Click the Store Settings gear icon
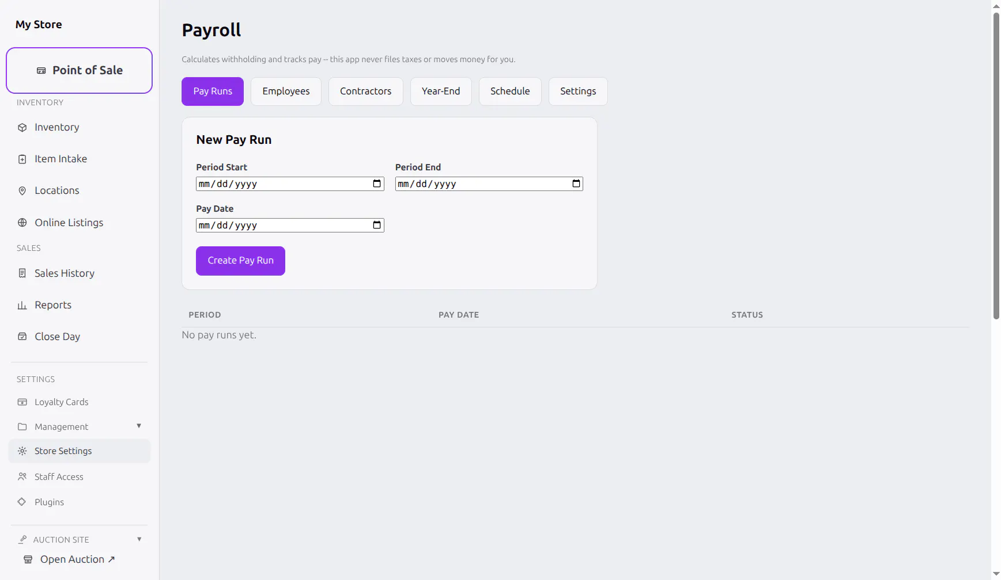The height and width of the screenshot is (580, 1001). click(x=22, y=451)
